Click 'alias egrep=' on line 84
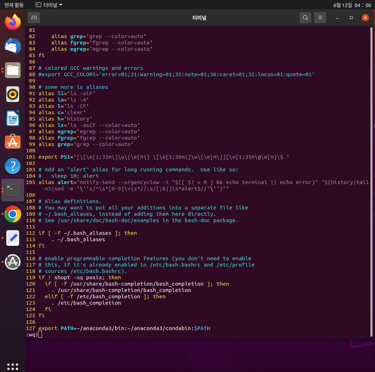375x372 pixels. pos(70,49)
